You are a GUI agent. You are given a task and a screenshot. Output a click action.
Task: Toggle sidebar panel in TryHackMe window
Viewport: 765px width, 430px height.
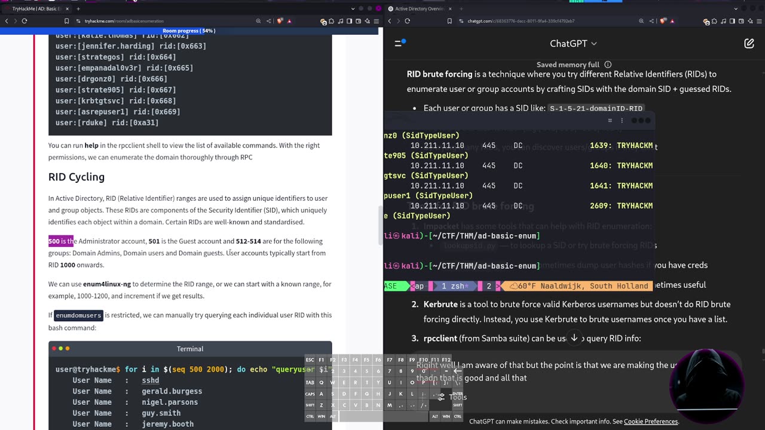pos(350,21)
